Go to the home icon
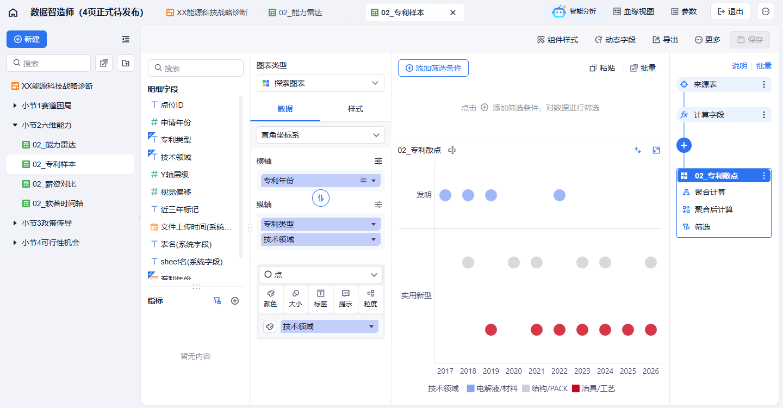 click(x=13, y=12)
